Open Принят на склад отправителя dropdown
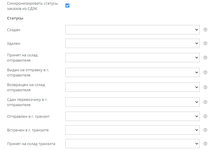This screenshot has width=216, height=150. click(x=132, y=58)
